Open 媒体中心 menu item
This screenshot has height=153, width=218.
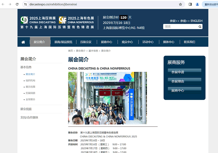point(169,42)
